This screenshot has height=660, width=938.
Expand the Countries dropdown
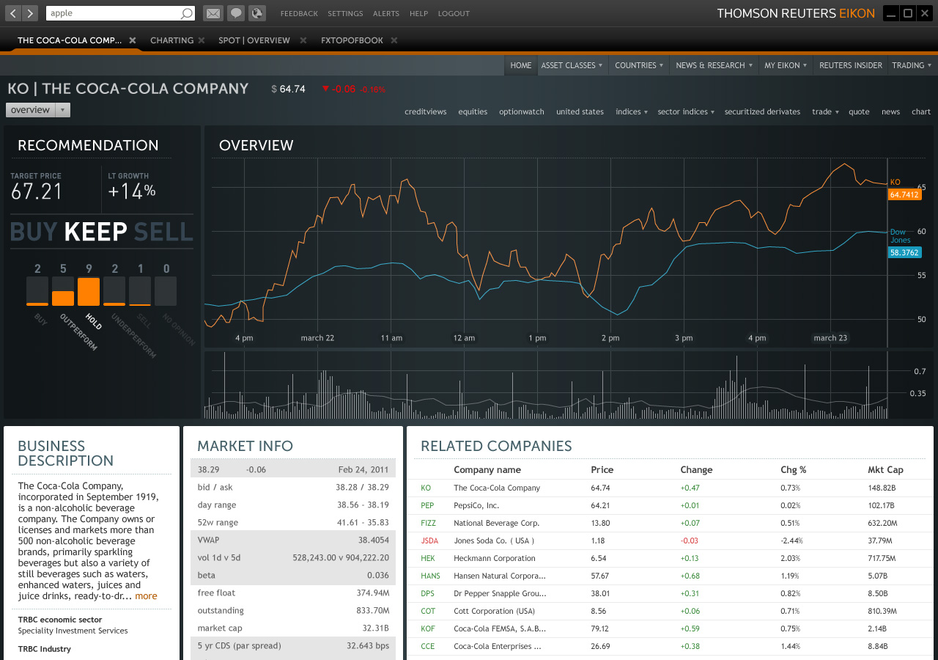pos(639,65)
